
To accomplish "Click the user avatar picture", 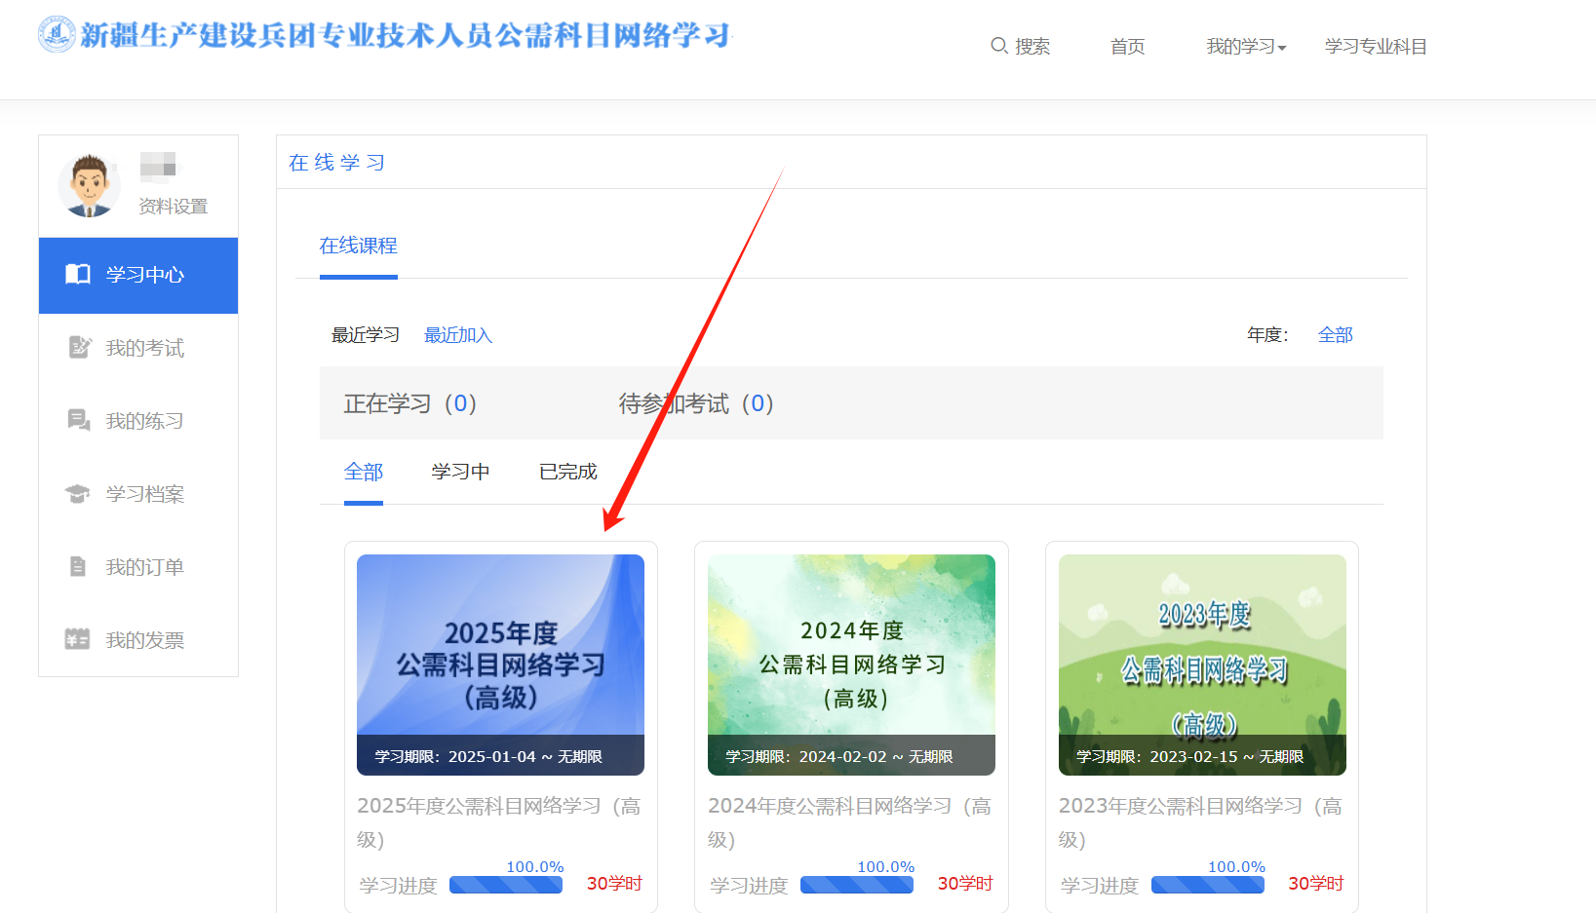I will (x=90, y=184).
